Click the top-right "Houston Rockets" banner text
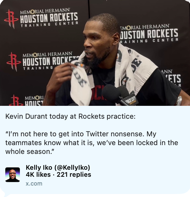 [x=149, y=33]
